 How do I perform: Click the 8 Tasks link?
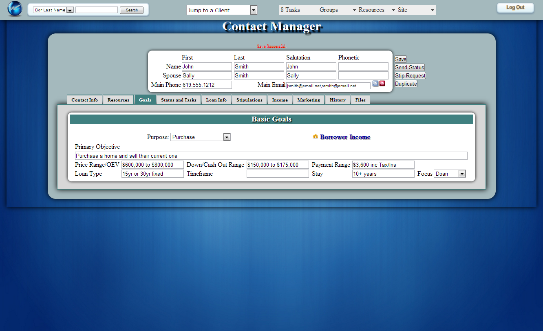290,10
